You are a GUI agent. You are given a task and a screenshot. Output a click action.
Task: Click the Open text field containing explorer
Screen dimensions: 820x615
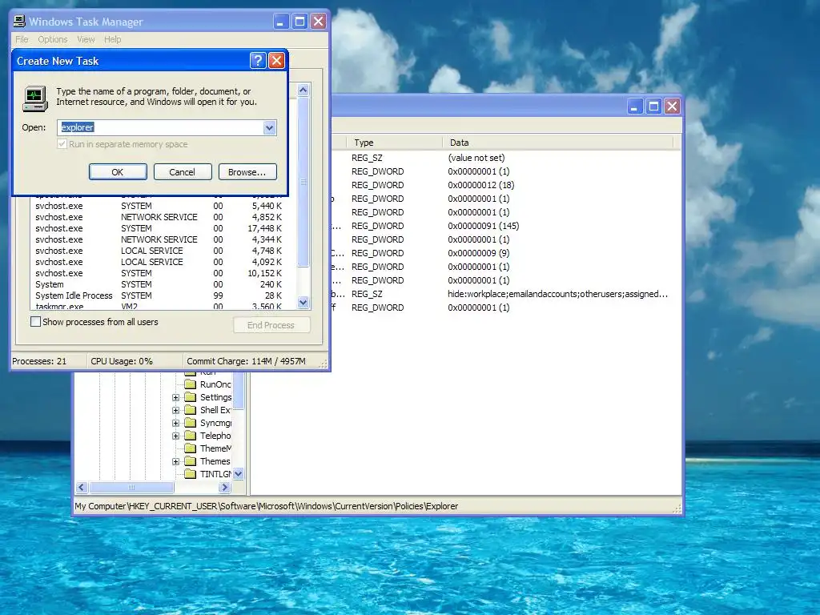tap(160, 127)
